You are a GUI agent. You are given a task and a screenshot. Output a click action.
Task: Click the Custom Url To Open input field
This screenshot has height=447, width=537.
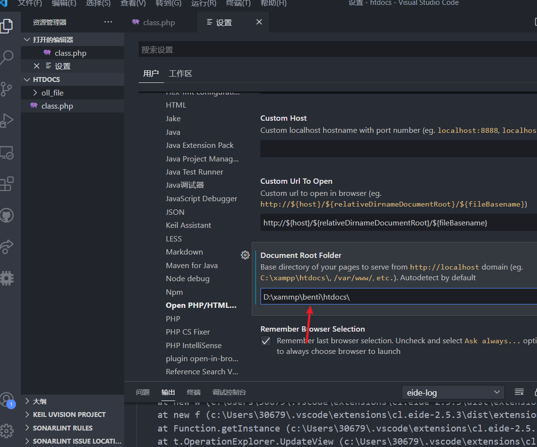(x=399, y=223)
